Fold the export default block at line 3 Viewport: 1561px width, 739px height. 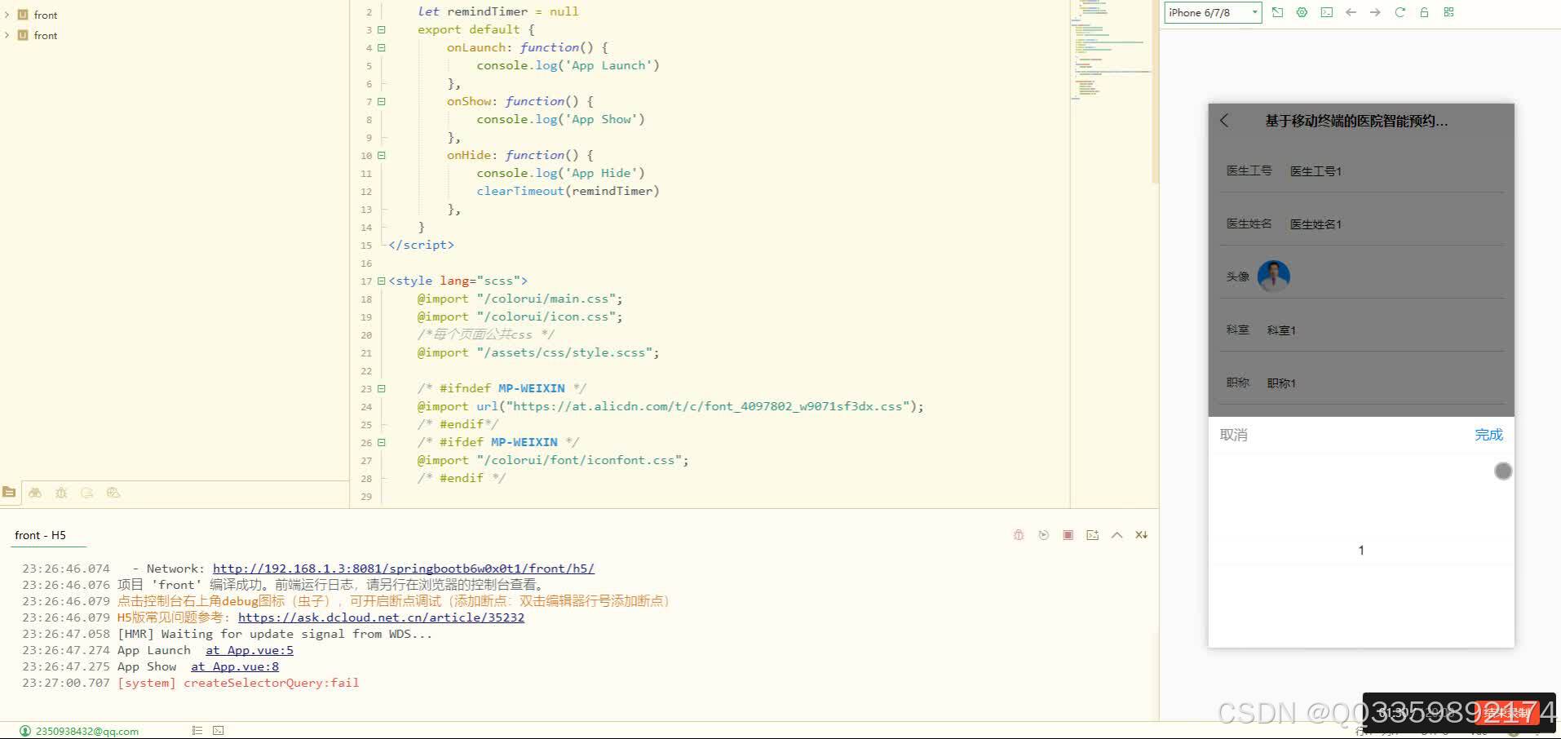click(x=381, y=30)
